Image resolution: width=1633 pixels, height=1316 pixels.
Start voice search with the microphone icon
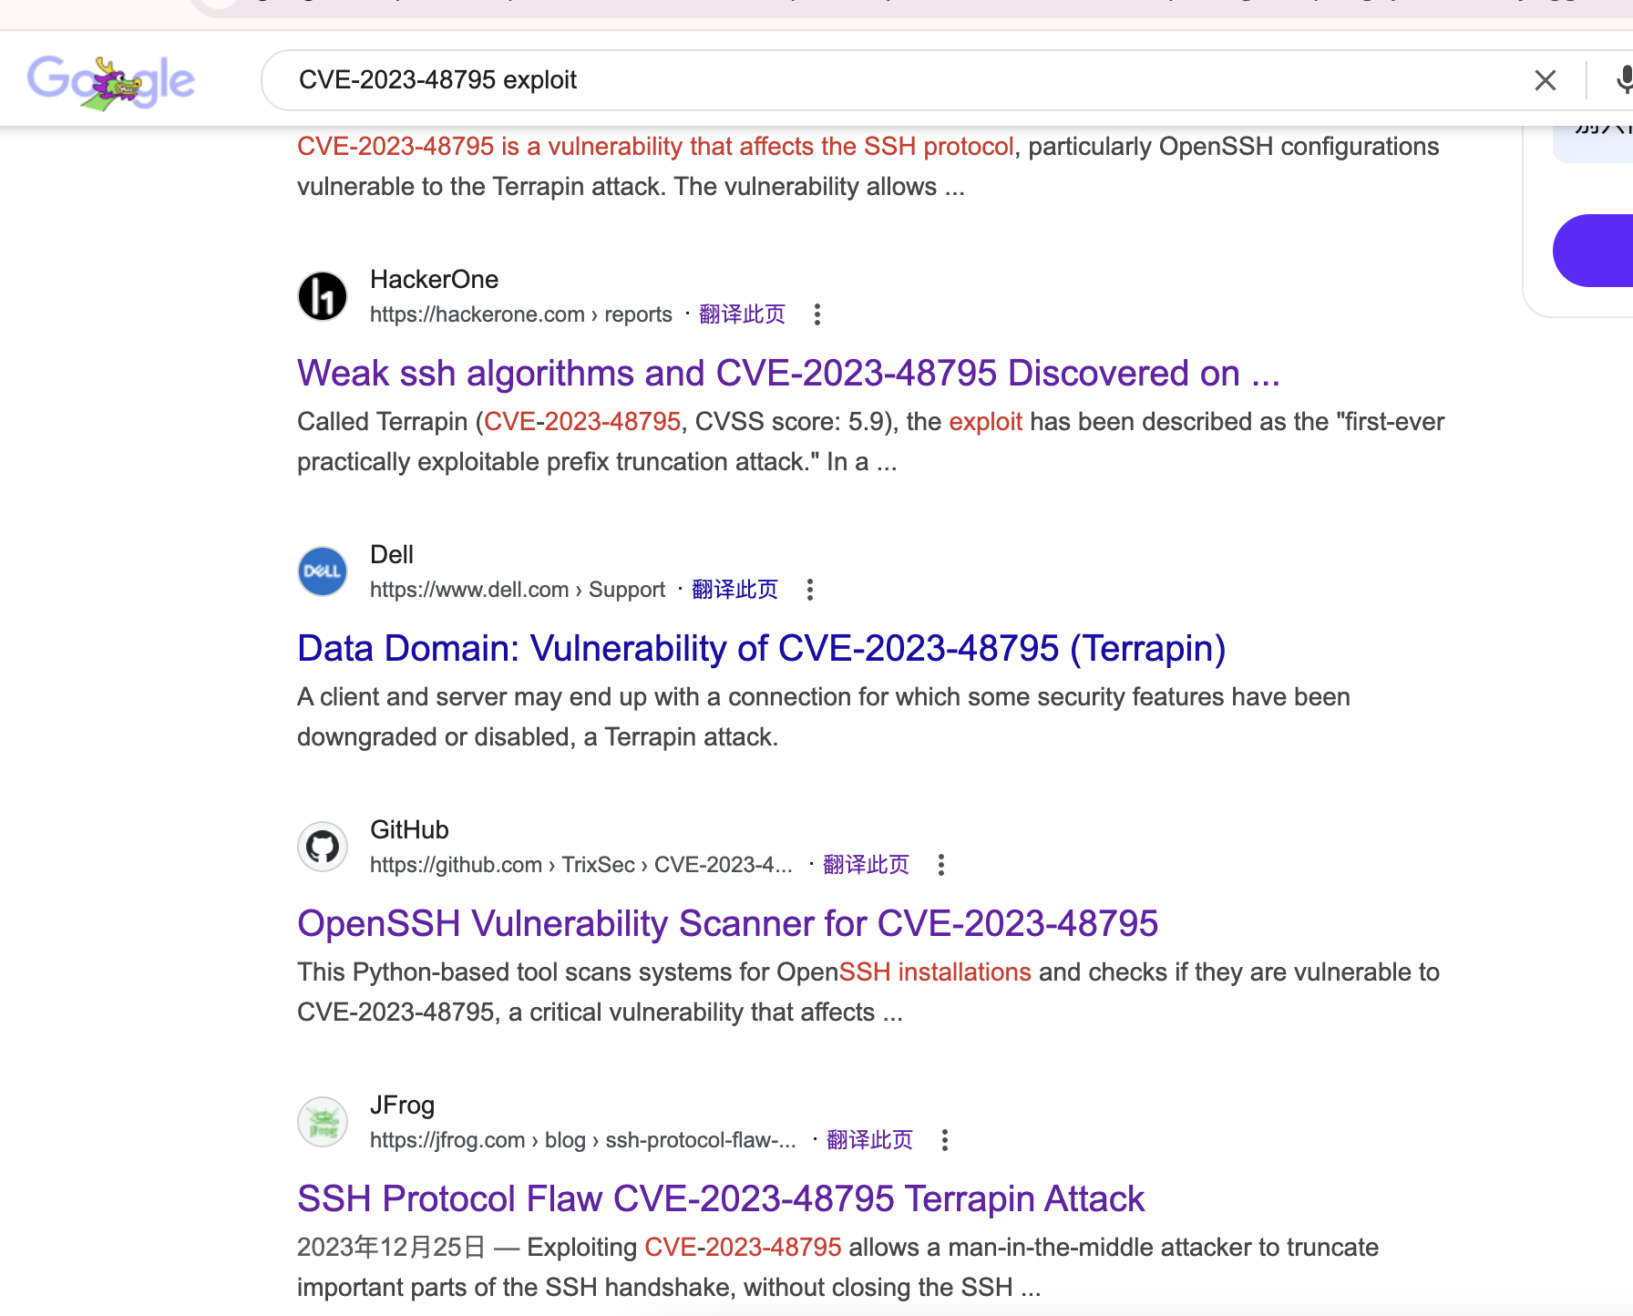tap(1624, 80)
